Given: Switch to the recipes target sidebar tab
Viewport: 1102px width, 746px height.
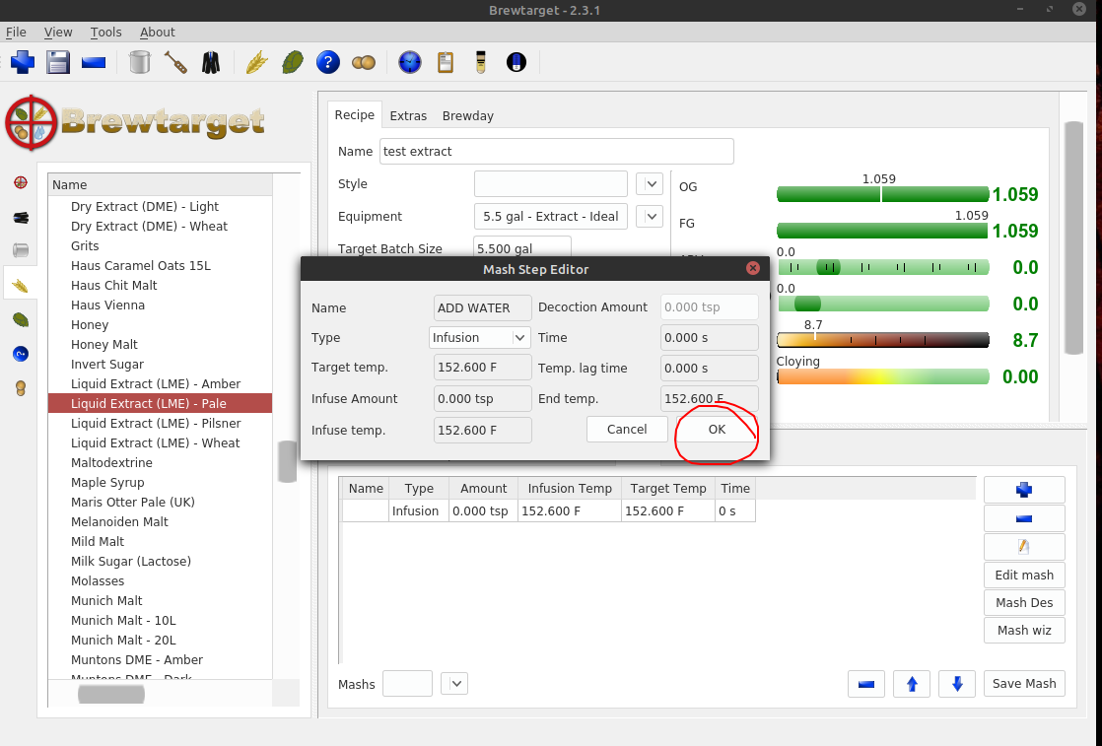Looking at the screenshot, I should coord(21,182).
